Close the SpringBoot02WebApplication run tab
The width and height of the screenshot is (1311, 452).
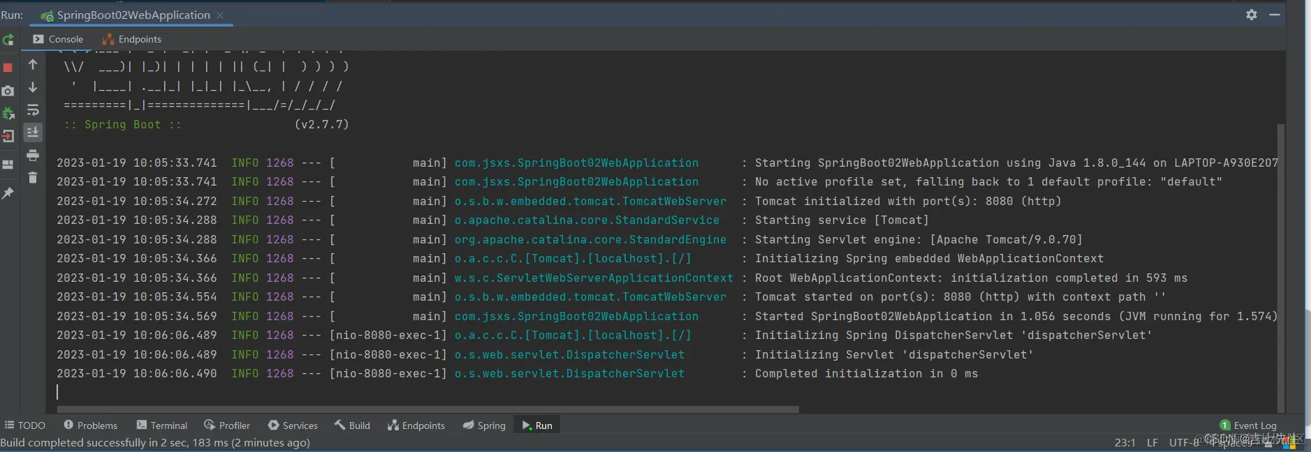click(x=220, y=15)
